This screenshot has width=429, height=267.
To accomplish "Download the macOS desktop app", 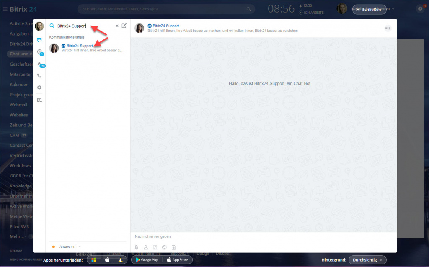I will coord(107,260).
